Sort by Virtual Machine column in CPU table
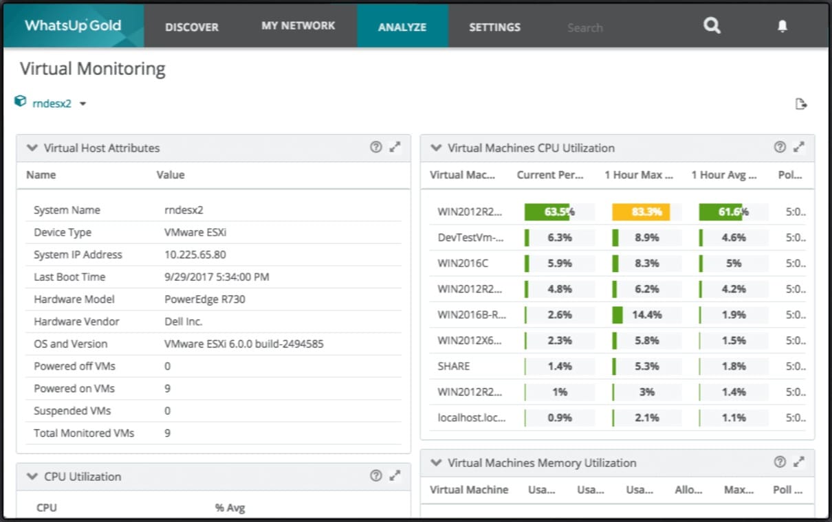 [x=462, y=174]
